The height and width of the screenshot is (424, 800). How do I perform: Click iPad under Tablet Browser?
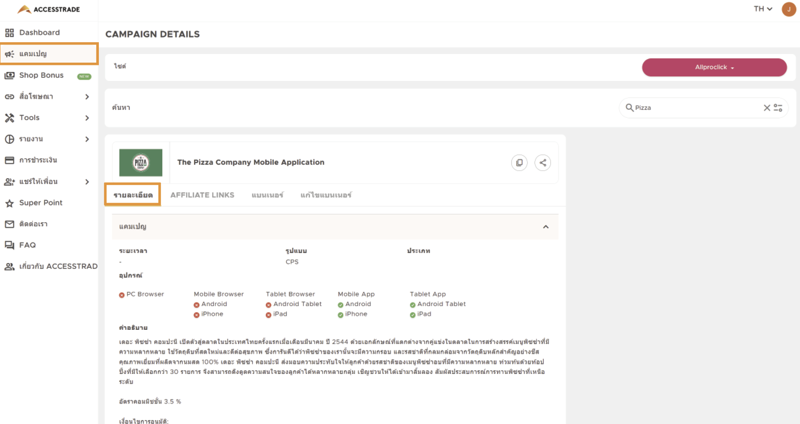tap(277, 314)
